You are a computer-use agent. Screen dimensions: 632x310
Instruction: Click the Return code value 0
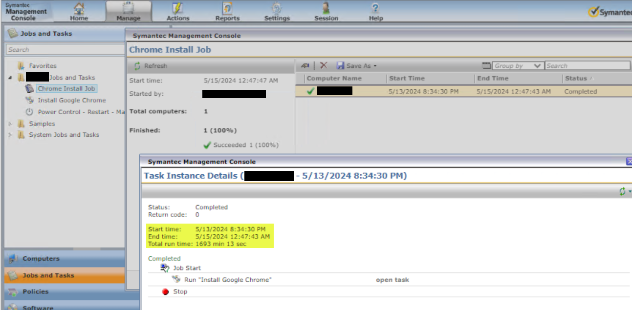point(197,214)
